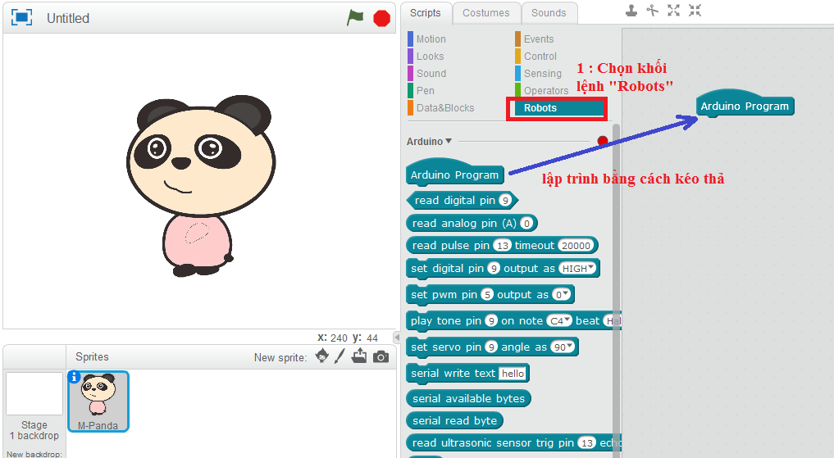The width and height of the screenshot is (834, 458).
Task: Click the shrink sprite tool
Action: (x=695, y=11)
